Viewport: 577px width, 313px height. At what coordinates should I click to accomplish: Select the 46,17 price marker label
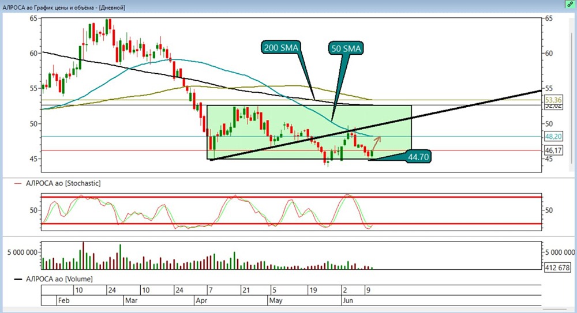pos(553,150)
